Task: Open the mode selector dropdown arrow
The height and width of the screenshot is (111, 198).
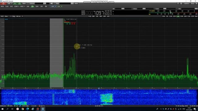Action: [x=62, y=6]
